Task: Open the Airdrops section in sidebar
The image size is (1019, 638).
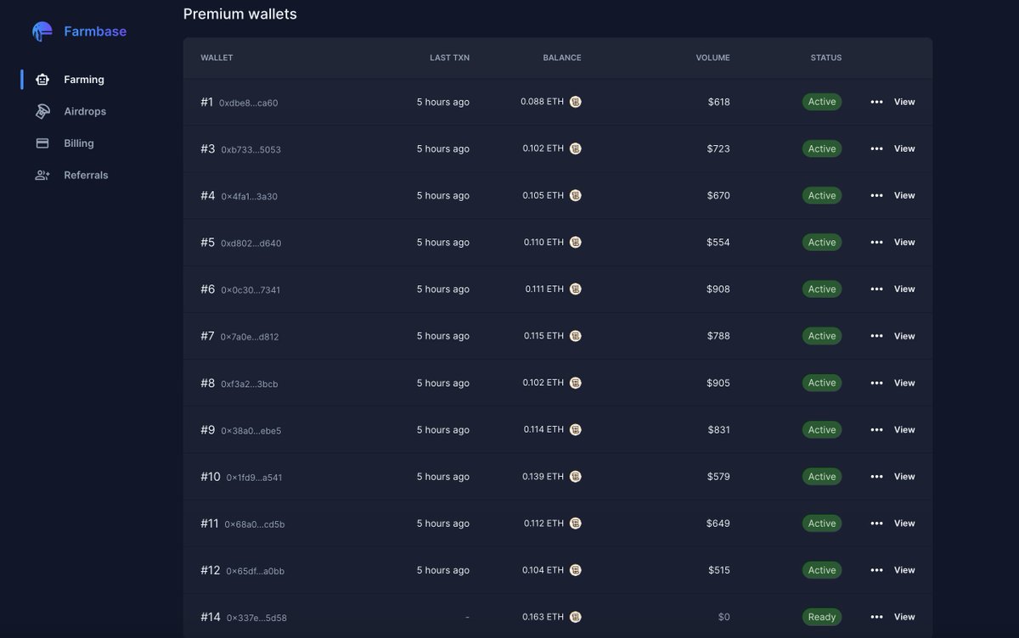Action: 85,111
